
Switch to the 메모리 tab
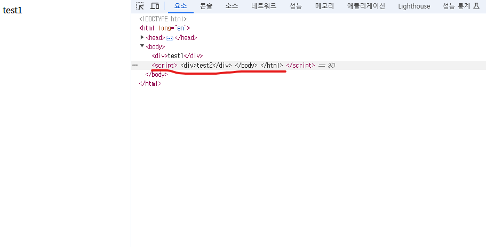[324, 6]
